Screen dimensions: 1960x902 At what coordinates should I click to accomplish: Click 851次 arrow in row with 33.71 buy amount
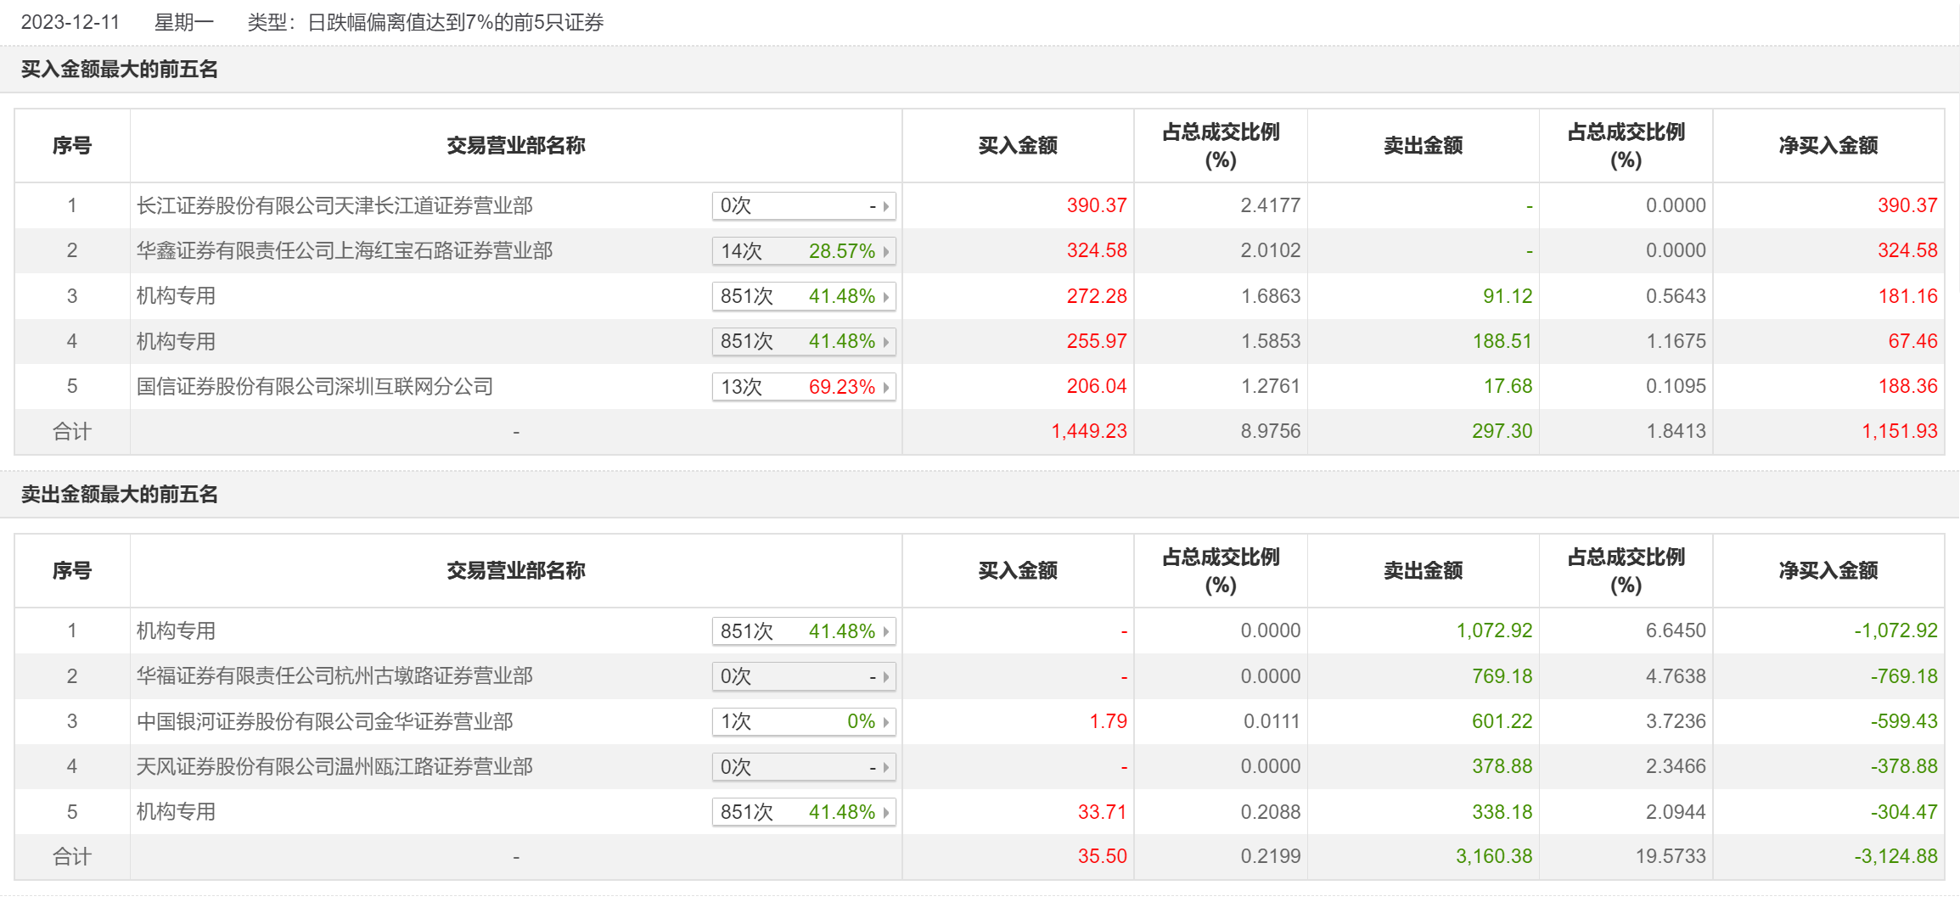(x=885, y=812)
